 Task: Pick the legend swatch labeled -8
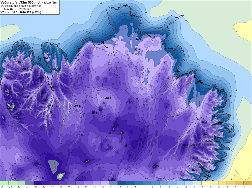pyautogui.click(x=139, y=183)
